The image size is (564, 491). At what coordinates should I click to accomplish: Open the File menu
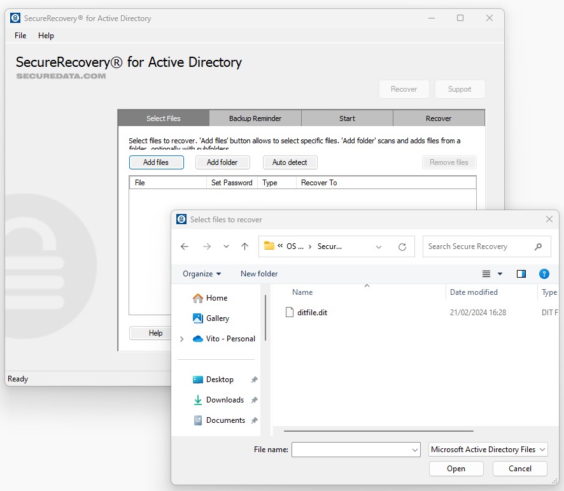20,36
